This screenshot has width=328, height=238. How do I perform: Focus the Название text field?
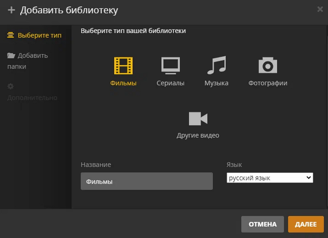146,181
